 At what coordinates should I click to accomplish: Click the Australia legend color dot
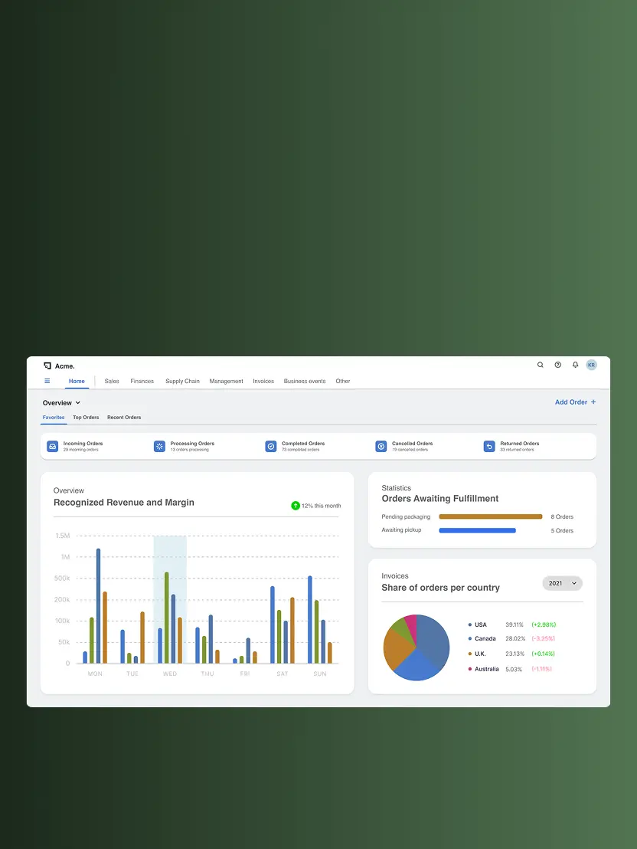tap(470, 669)
